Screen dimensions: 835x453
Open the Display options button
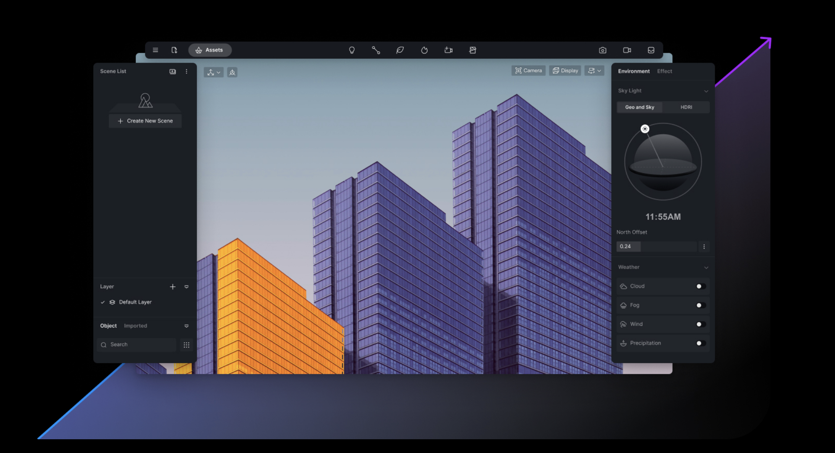[x=565, y=70]
